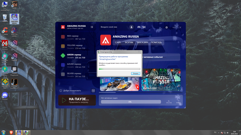Open the sliders settings icon beside welcome text

coord(93,91)
